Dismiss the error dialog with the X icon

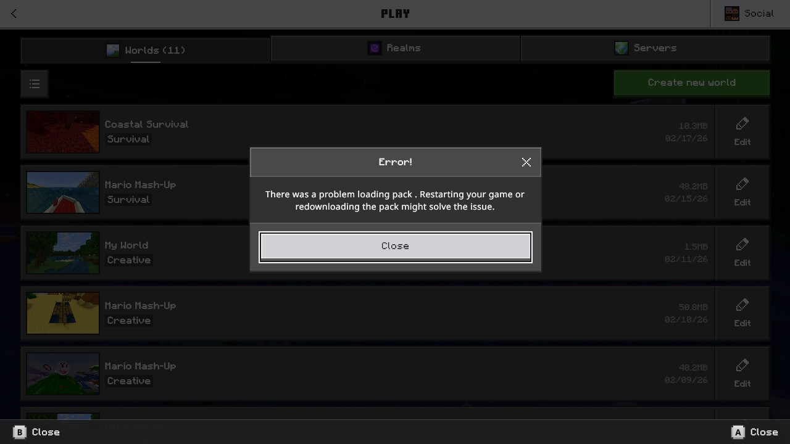click(x=526, y=162)
